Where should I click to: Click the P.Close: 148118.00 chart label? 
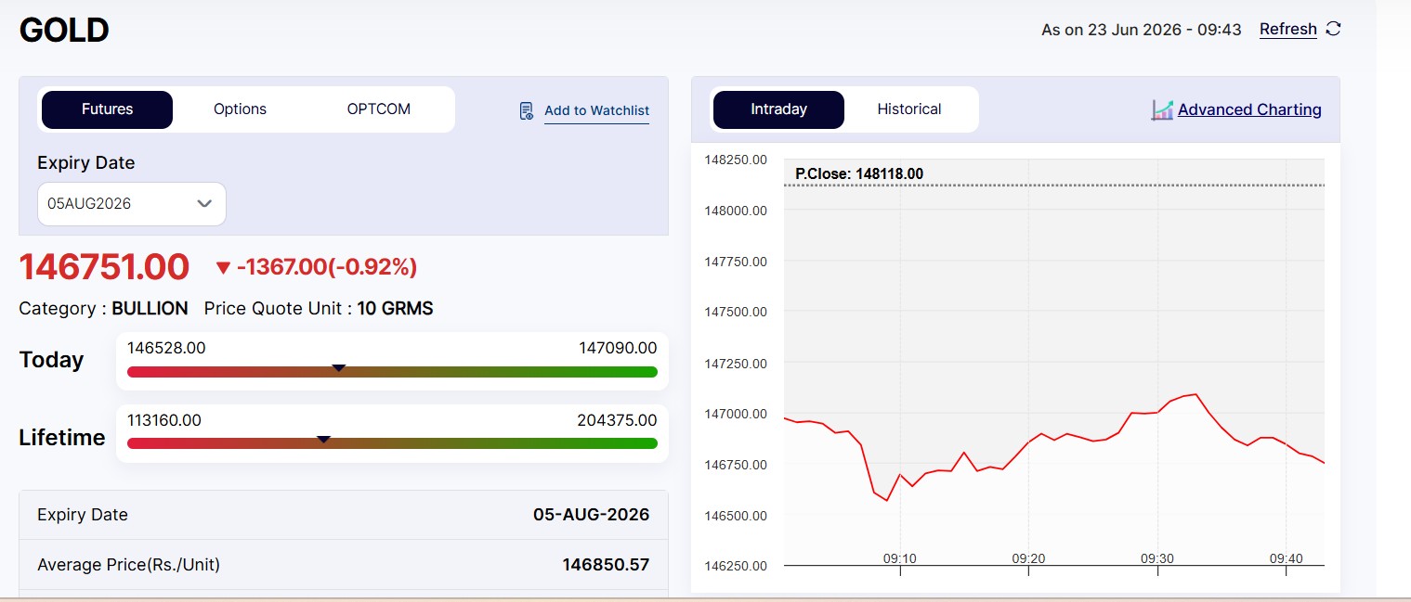(859, 173)
